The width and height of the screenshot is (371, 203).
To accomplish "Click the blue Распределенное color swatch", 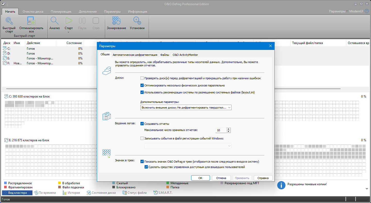I will pyautogui.click(x=5, y=183).
